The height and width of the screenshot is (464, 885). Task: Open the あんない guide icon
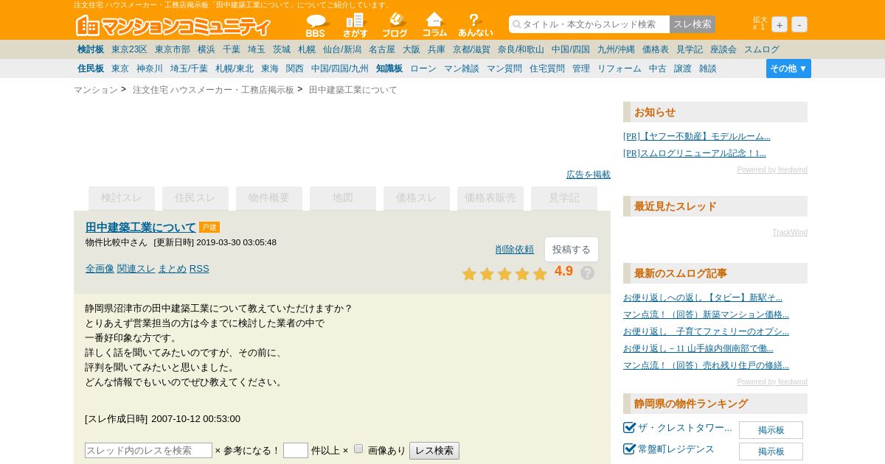click(475, 26)
